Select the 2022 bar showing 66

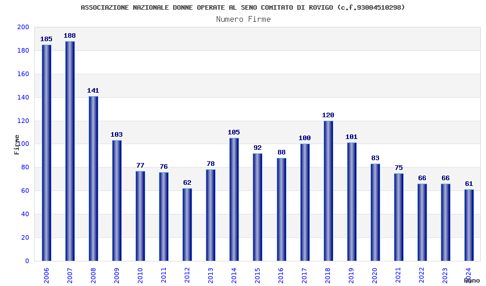pos(422,222)
